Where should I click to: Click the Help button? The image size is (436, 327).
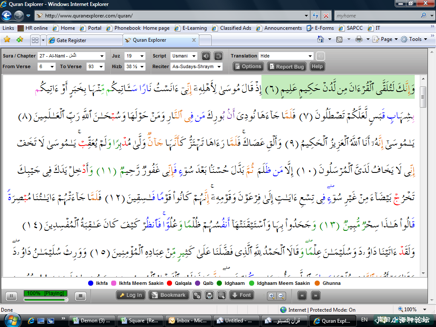pyautogui.click(x=317, y=66)
